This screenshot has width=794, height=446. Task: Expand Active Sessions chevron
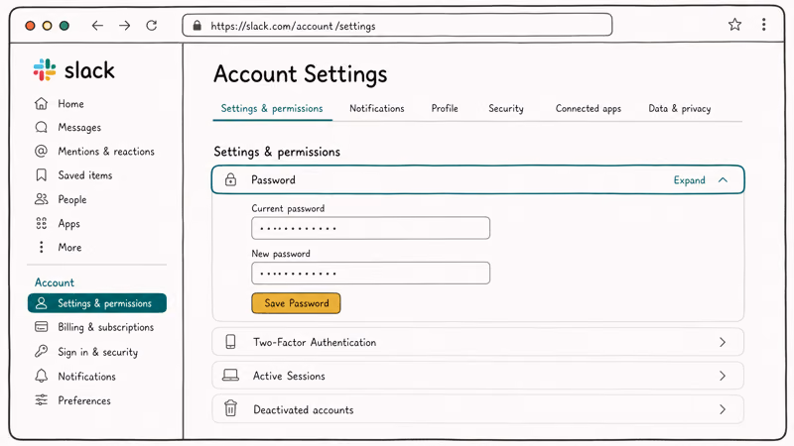723,376
